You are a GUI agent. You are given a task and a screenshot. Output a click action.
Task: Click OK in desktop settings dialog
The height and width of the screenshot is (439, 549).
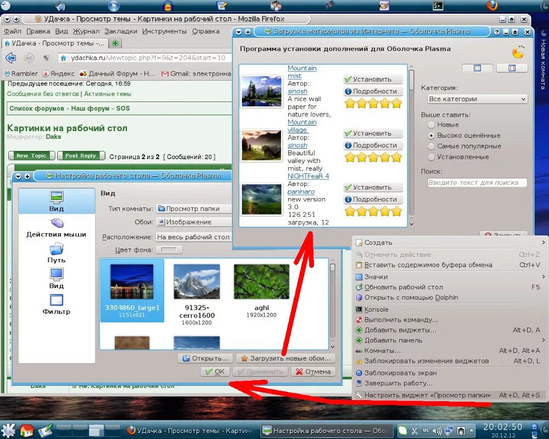tap(215, 372)
